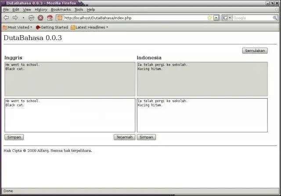Click the site identity icon in address bar

(x=60, y=18)
